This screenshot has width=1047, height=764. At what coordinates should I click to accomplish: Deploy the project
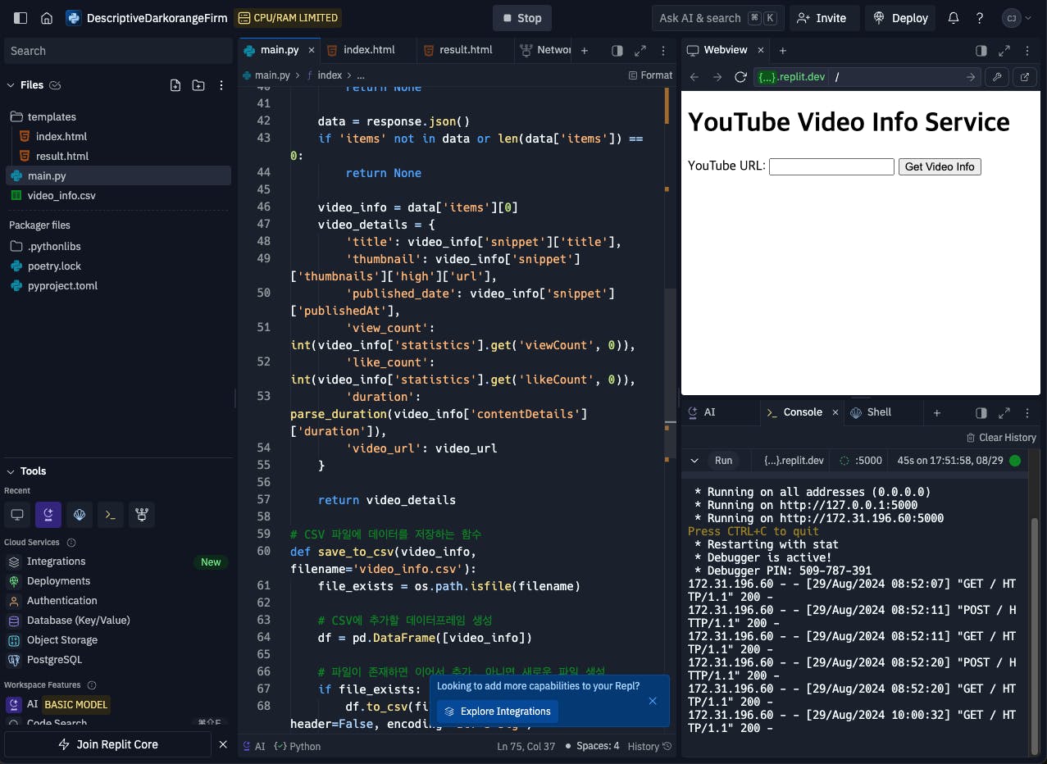[x=900, y=18]
